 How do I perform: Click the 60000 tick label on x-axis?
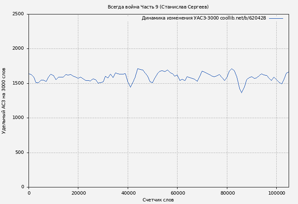click(178, 193)
